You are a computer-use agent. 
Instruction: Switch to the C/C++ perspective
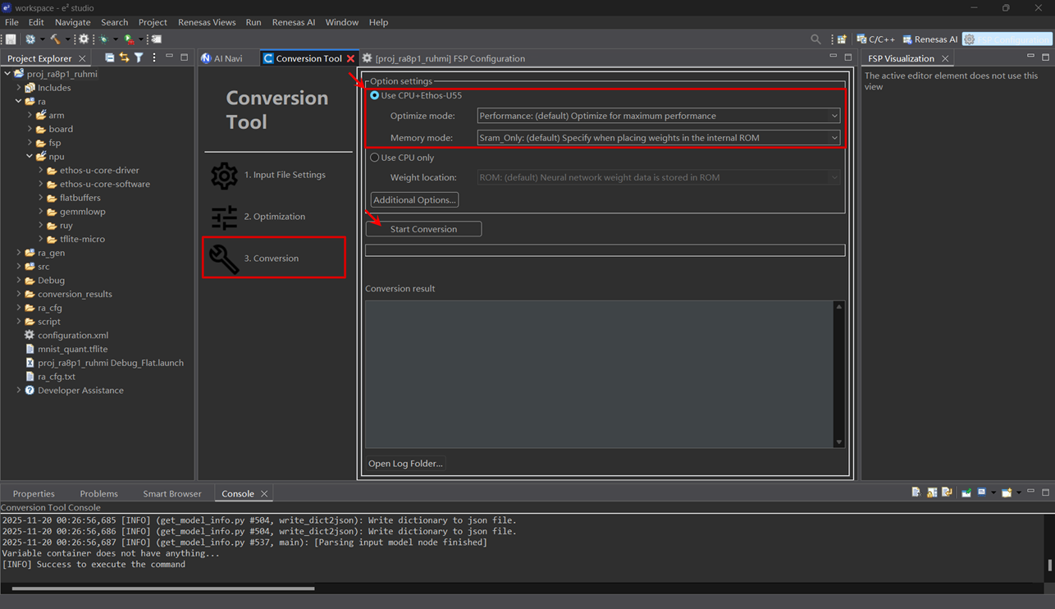(876, 39)
